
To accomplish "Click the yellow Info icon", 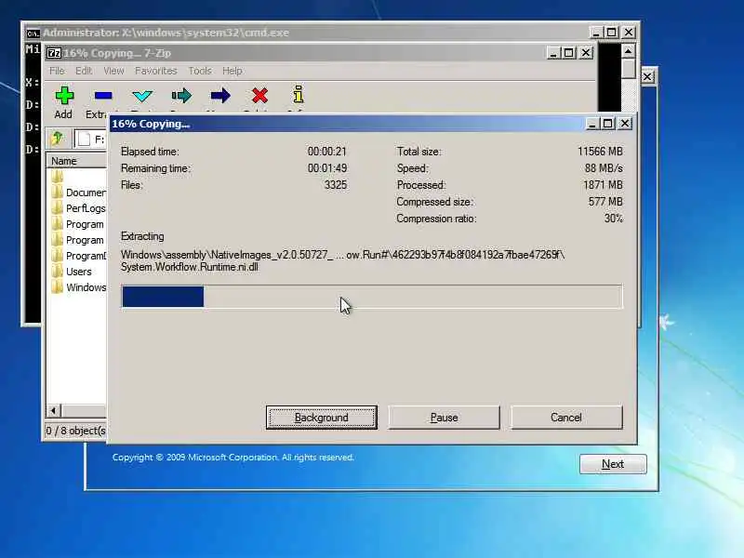I will click(298, 94).
